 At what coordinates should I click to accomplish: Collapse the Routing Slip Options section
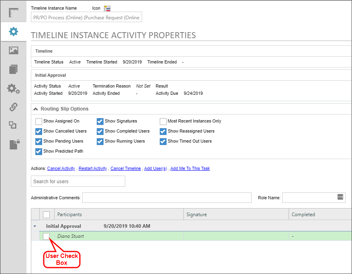click(36, 109)
